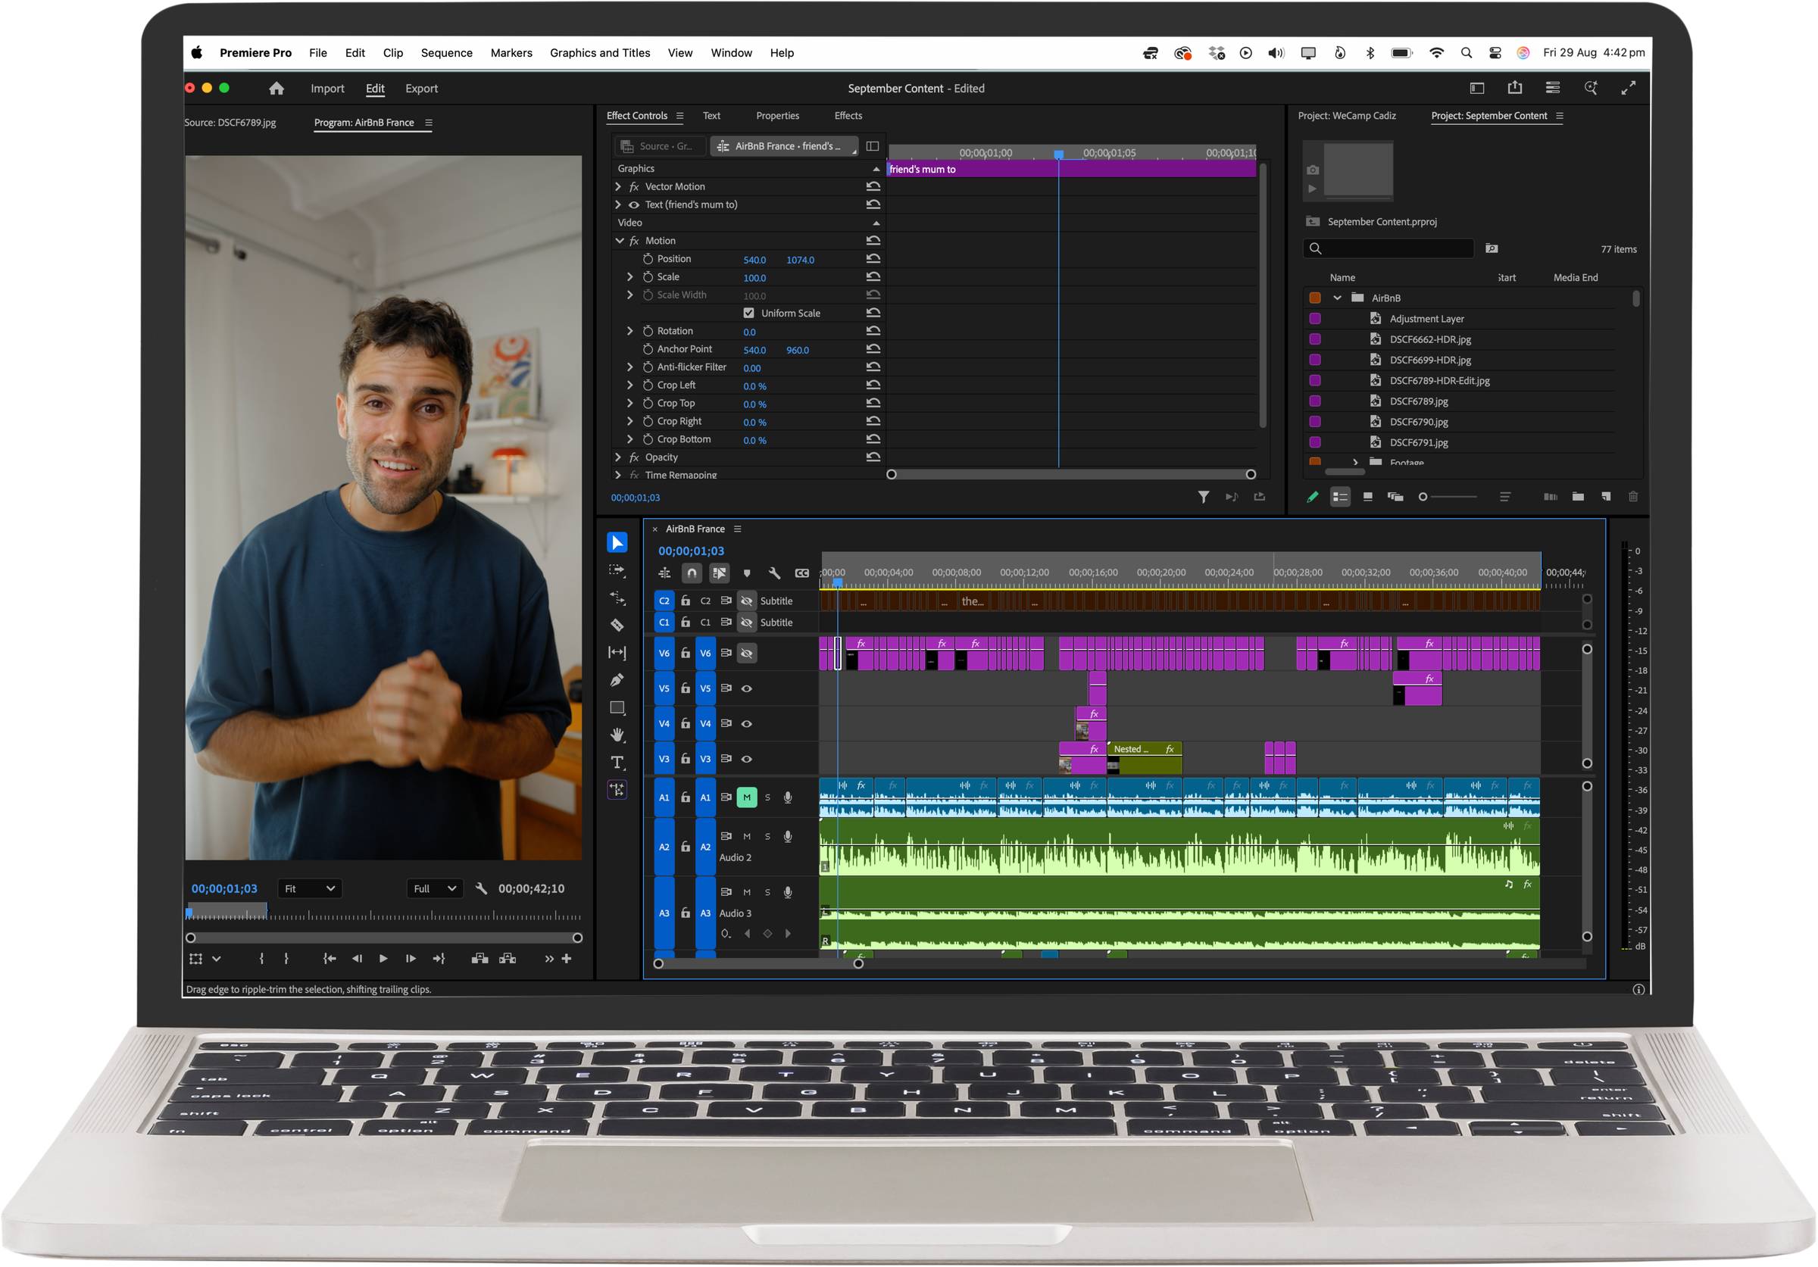Toggle V6 track output eye
This screenshot has width=1818, height=1267.
tap(747, 653)
